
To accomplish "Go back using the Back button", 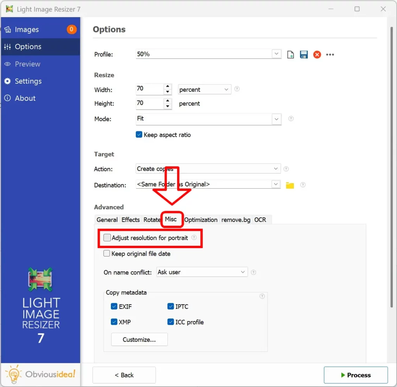I will [124, 375].
